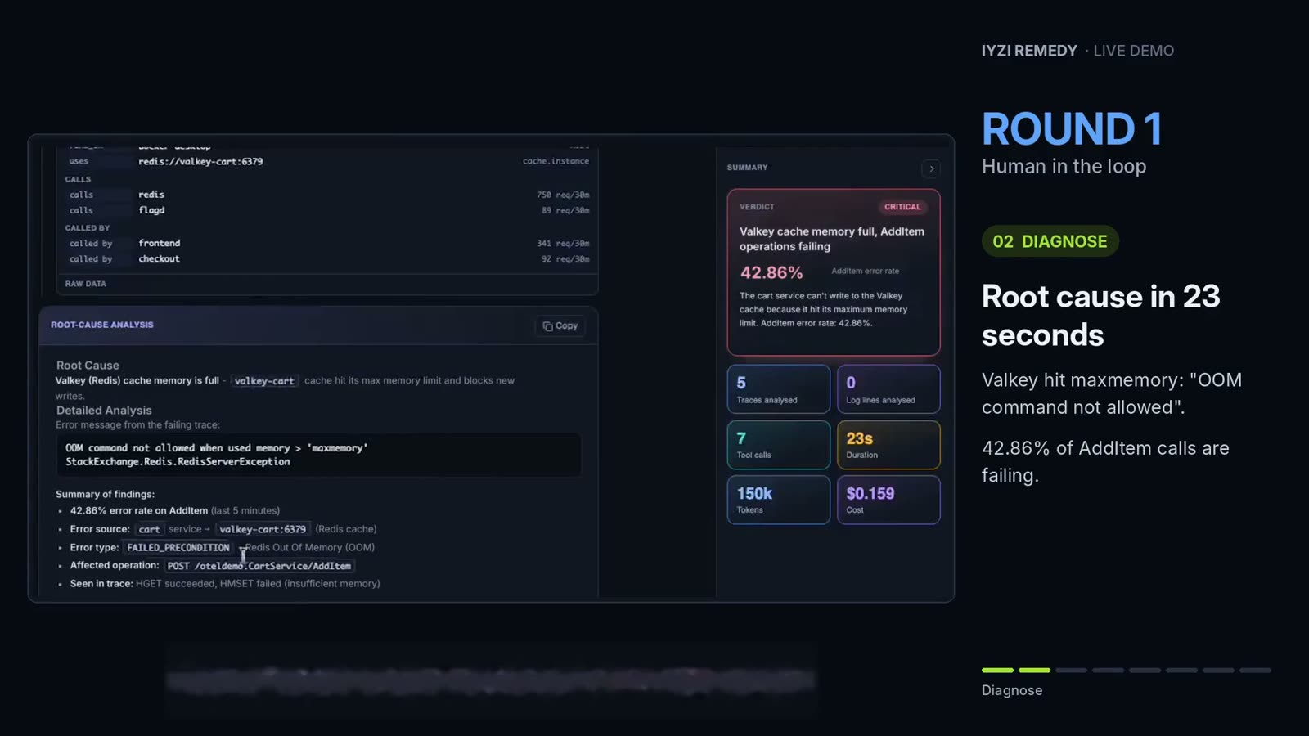Select the valkey-cart code tag in Root Cause
This screenshot has width=1309, height=736.
pyautogui.click(x=264, y=381)
